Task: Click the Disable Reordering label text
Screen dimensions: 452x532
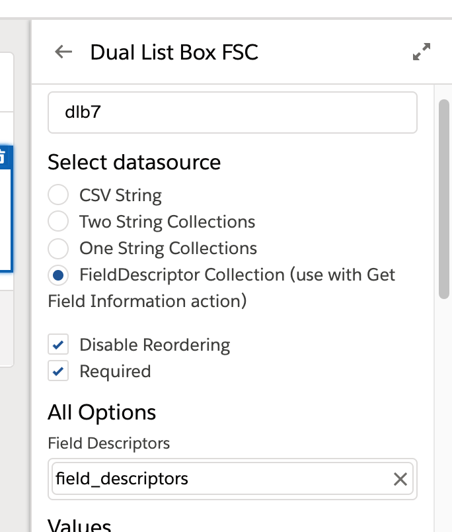Action: coord(155,345)
